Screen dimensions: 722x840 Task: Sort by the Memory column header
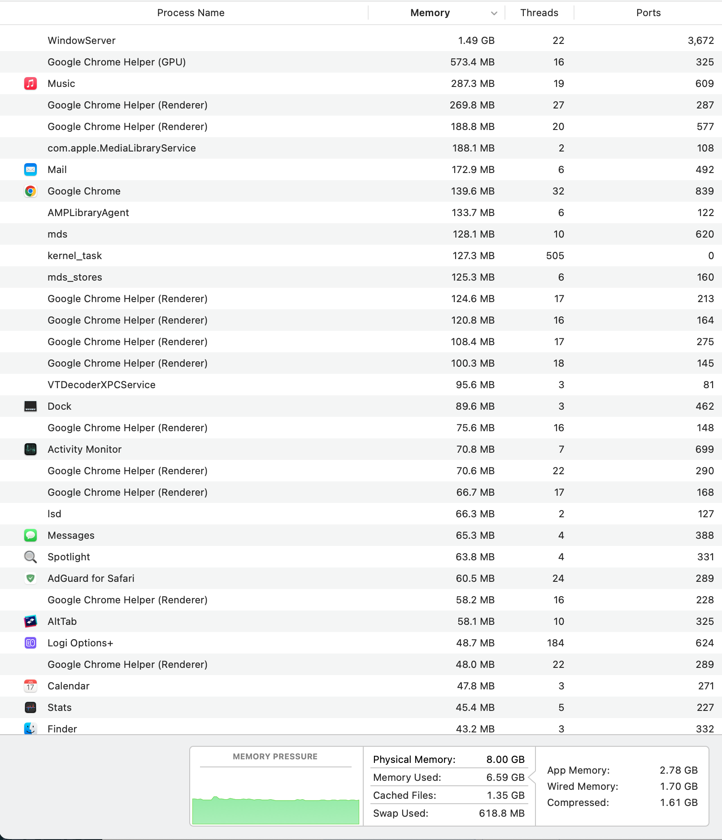[430, 13]
